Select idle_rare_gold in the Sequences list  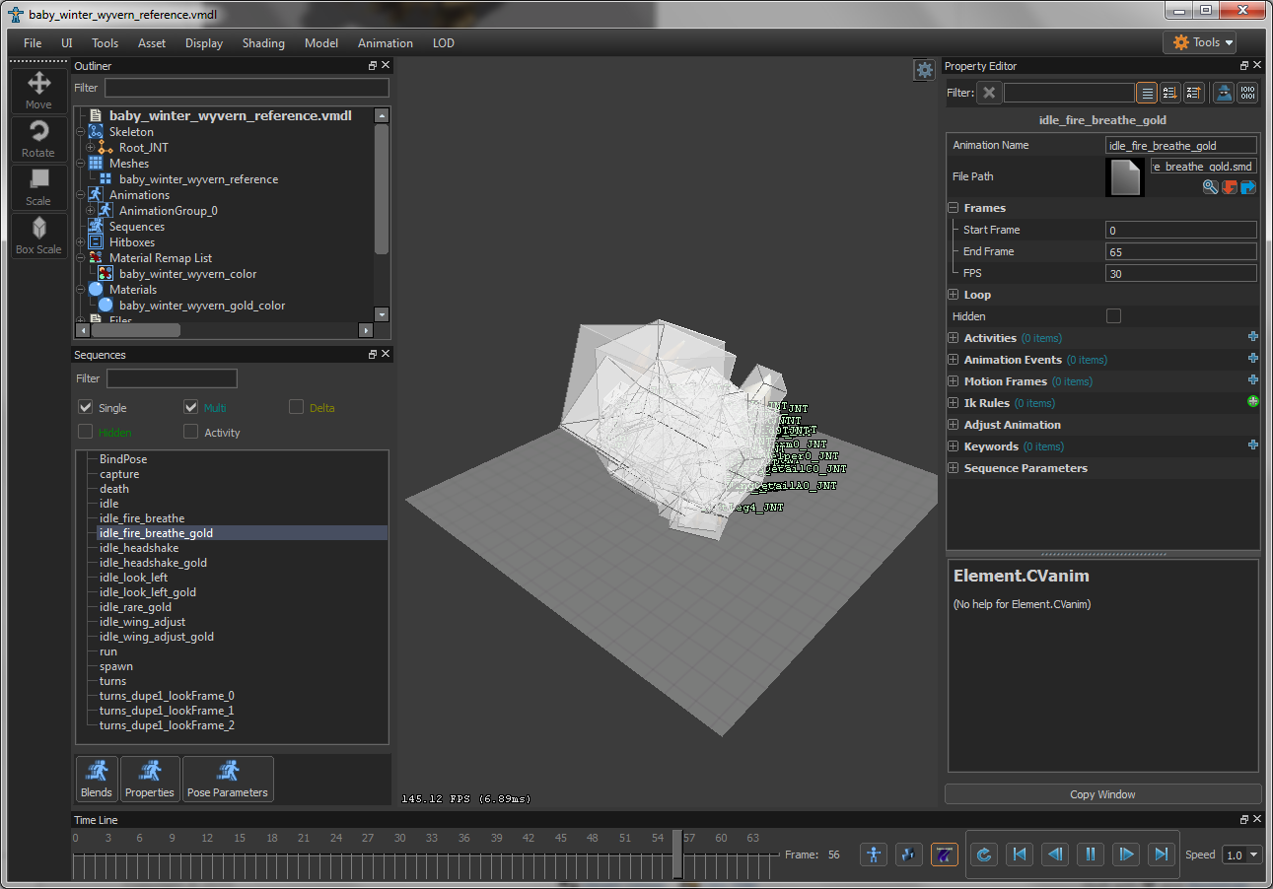coord(135,607)
